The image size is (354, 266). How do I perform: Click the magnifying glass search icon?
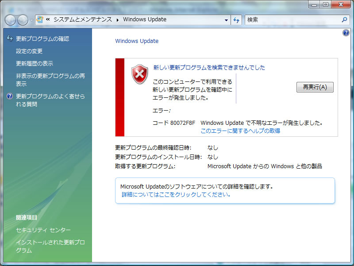click(344, 20)
